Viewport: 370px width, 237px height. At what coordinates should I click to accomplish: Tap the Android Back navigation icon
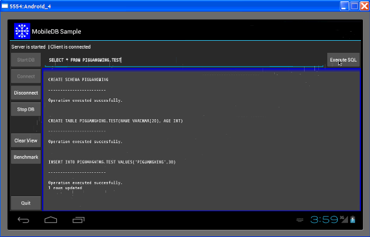tap(23, 220)
